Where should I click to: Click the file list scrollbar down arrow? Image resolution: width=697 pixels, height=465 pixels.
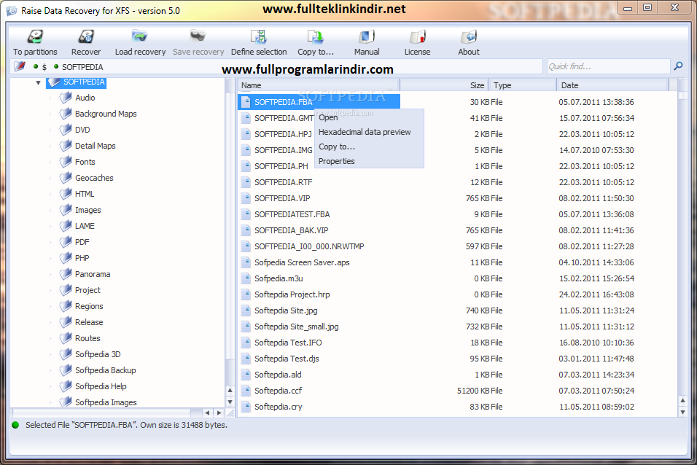682,412
